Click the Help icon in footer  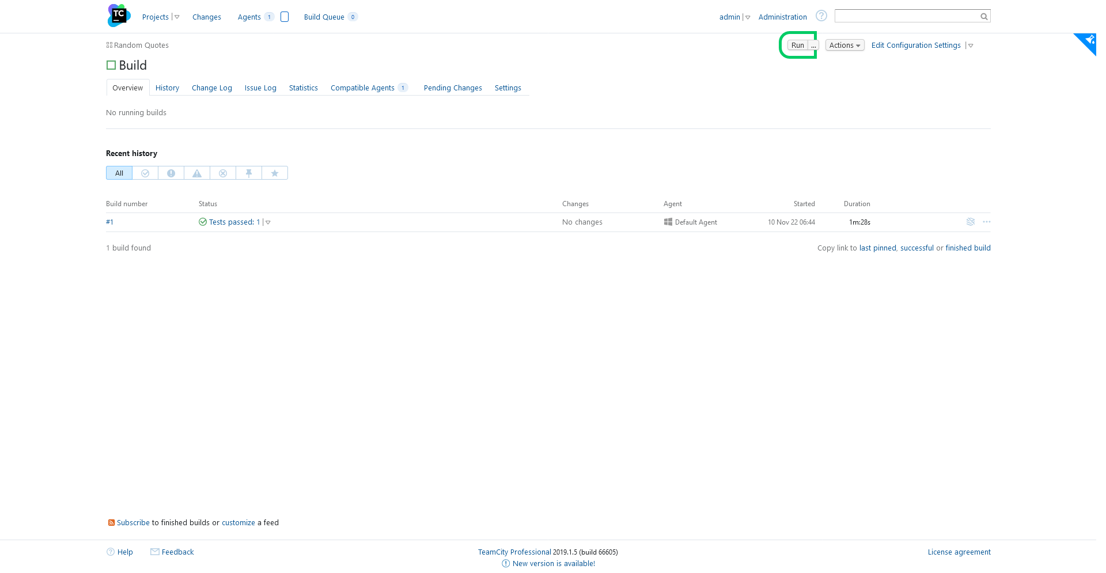coord(111,552)
